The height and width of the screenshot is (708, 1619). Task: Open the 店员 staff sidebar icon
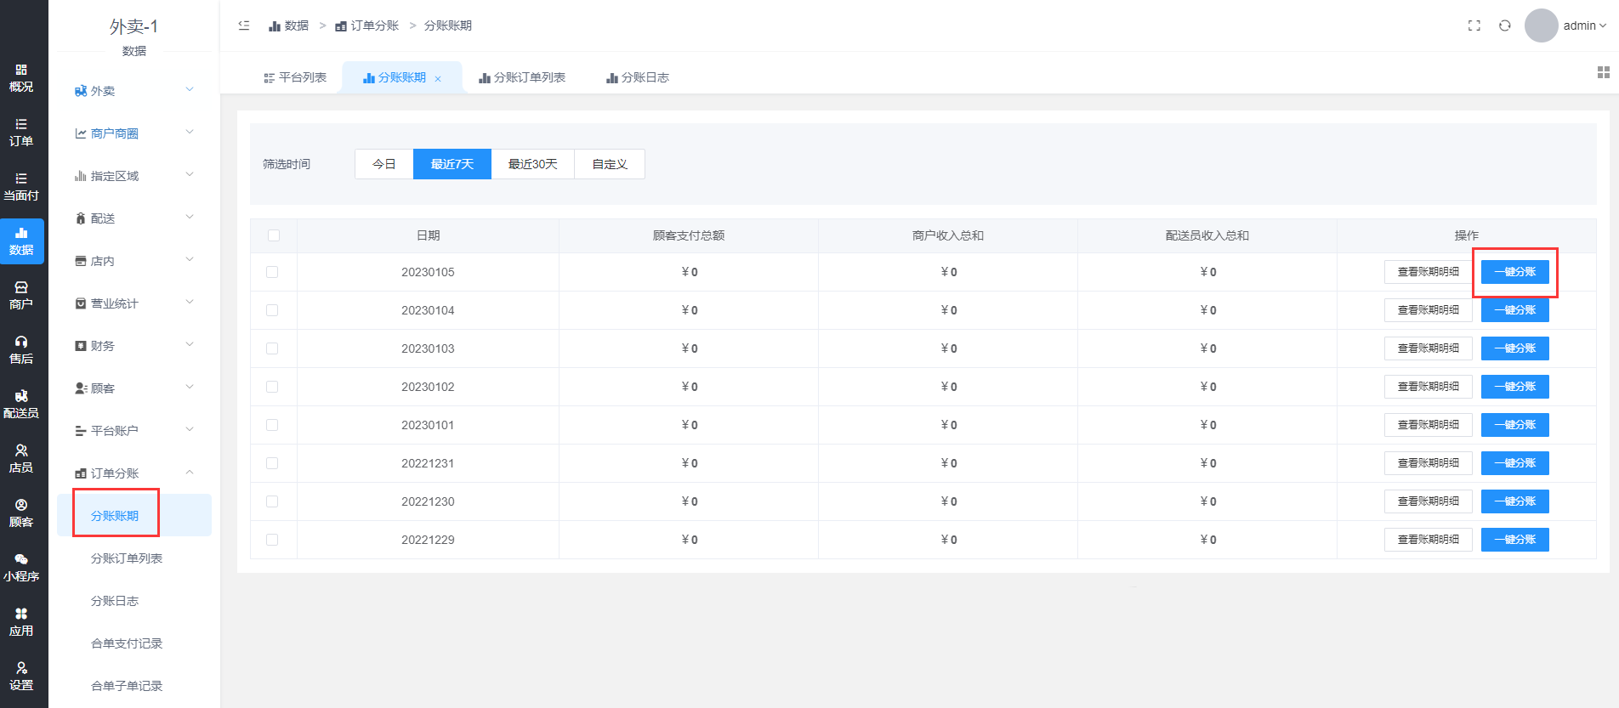pos(21,459)
